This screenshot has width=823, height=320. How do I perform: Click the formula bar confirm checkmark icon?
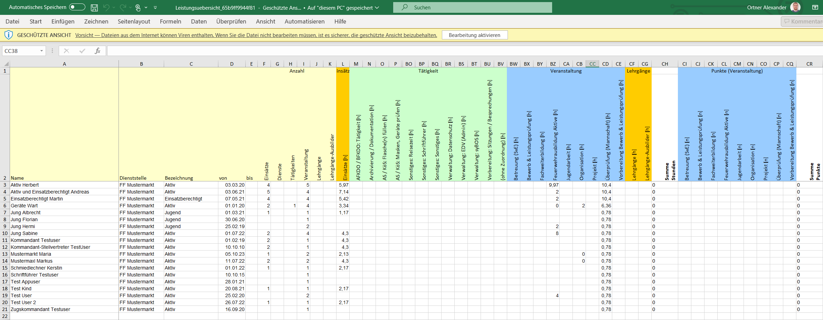click(82, 51)
